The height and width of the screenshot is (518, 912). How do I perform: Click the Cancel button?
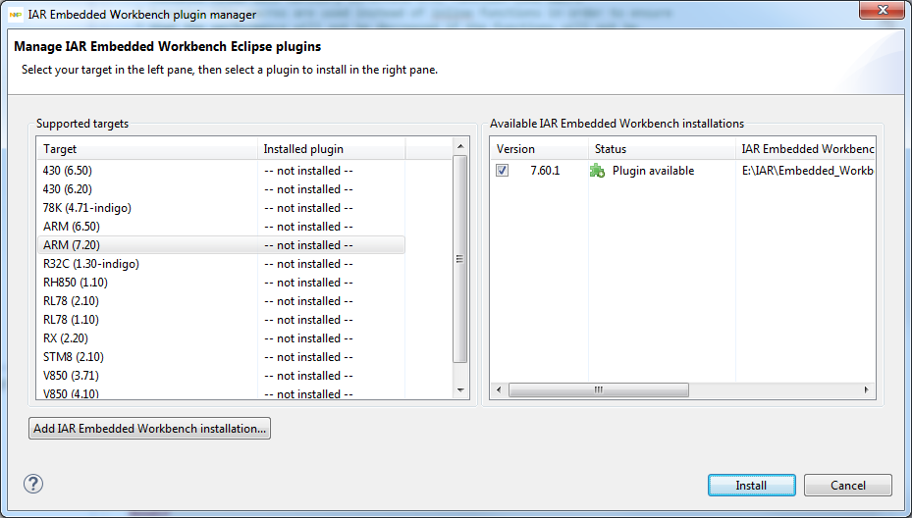tap(847, 486)
